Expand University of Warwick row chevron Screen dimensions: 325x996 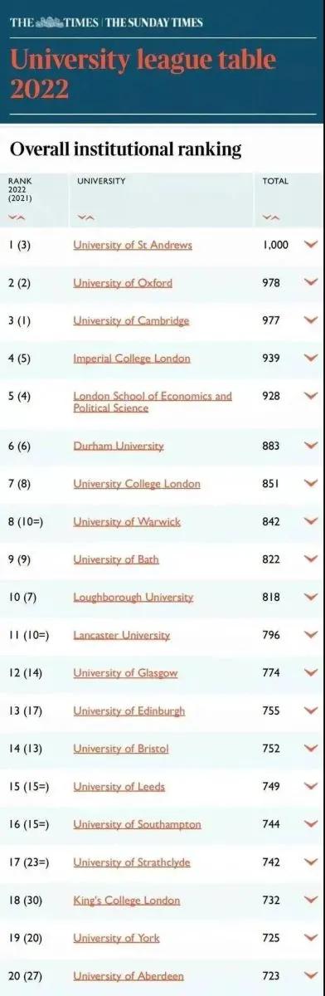click(311, 521)
